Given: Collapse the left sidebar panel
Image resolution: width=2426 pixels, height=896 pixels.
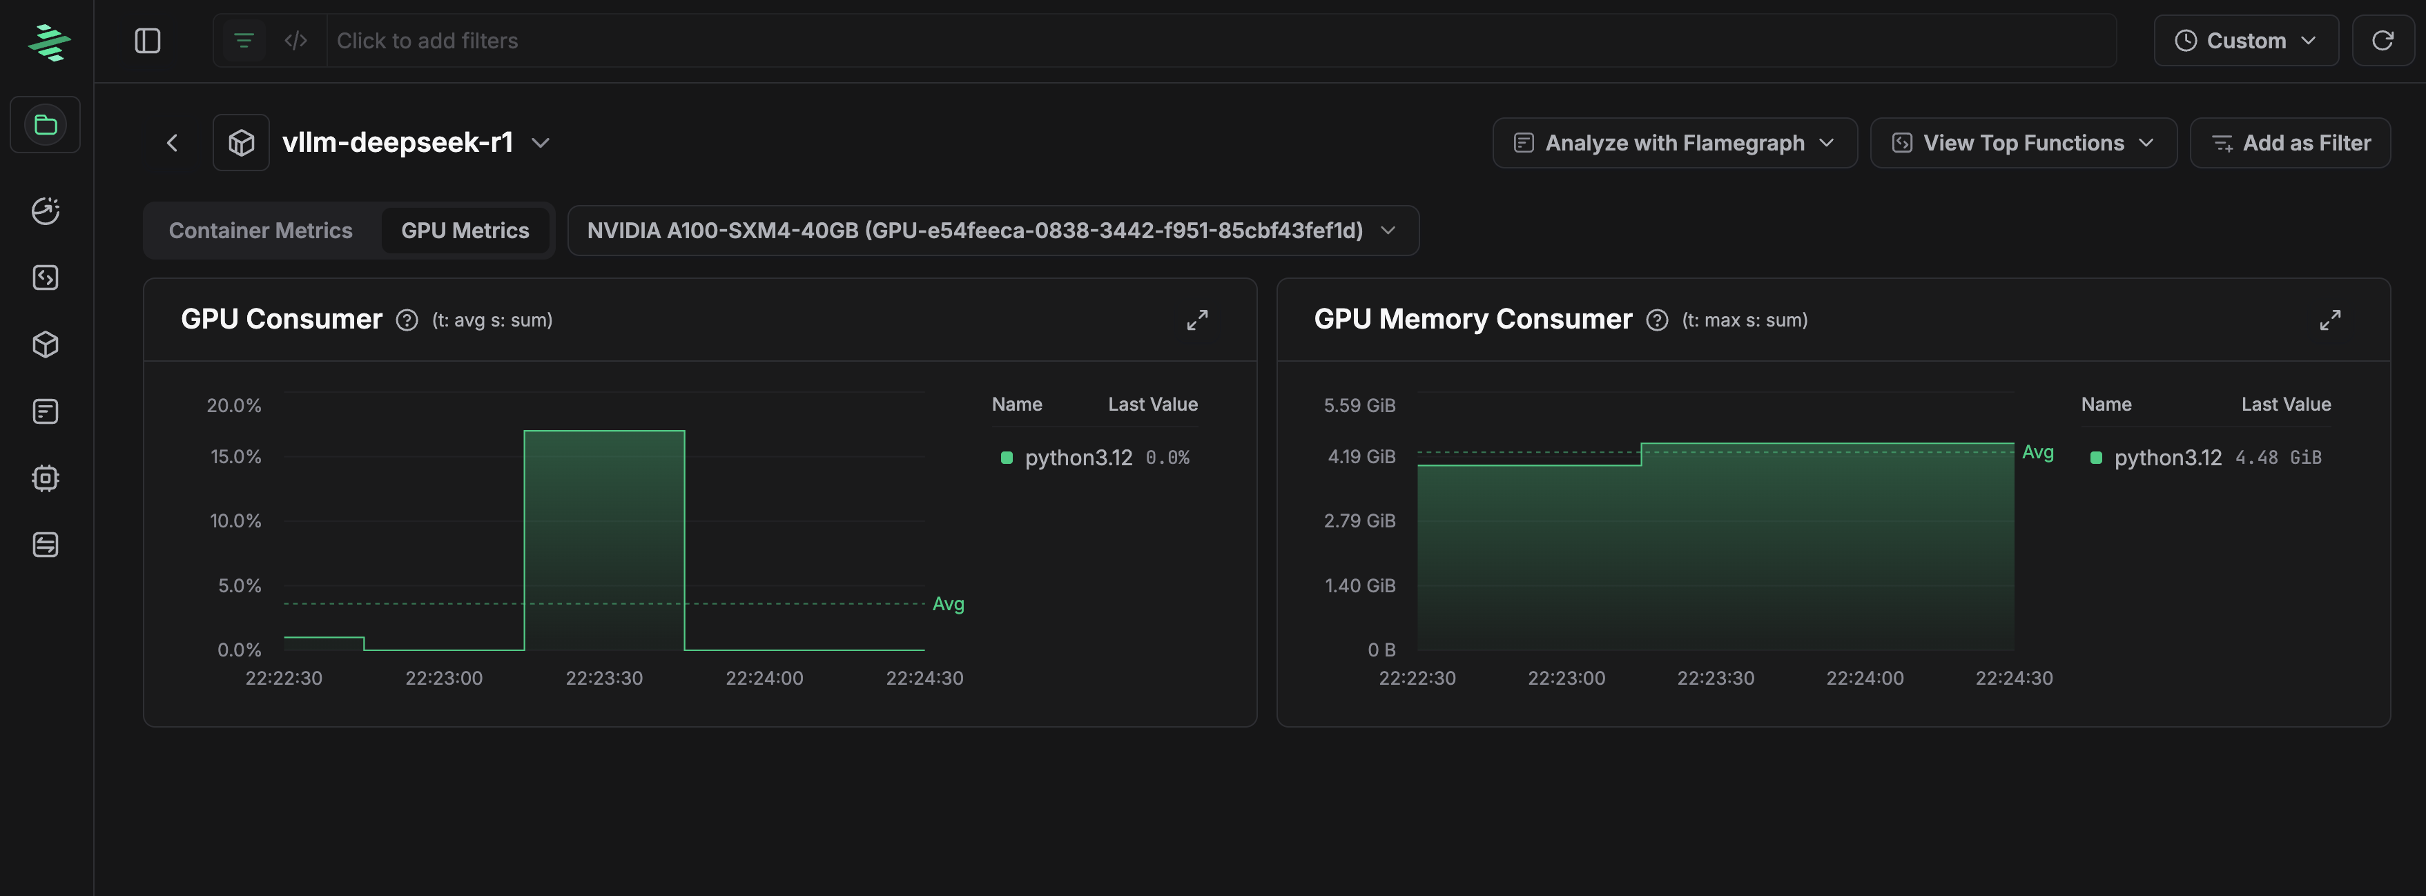Looking at the screenshot, I should [x=148, y=41].
